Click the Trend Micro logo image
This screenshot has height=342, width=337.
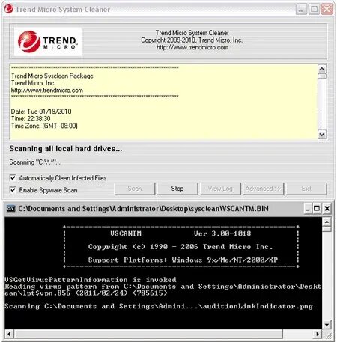(48, 42)
